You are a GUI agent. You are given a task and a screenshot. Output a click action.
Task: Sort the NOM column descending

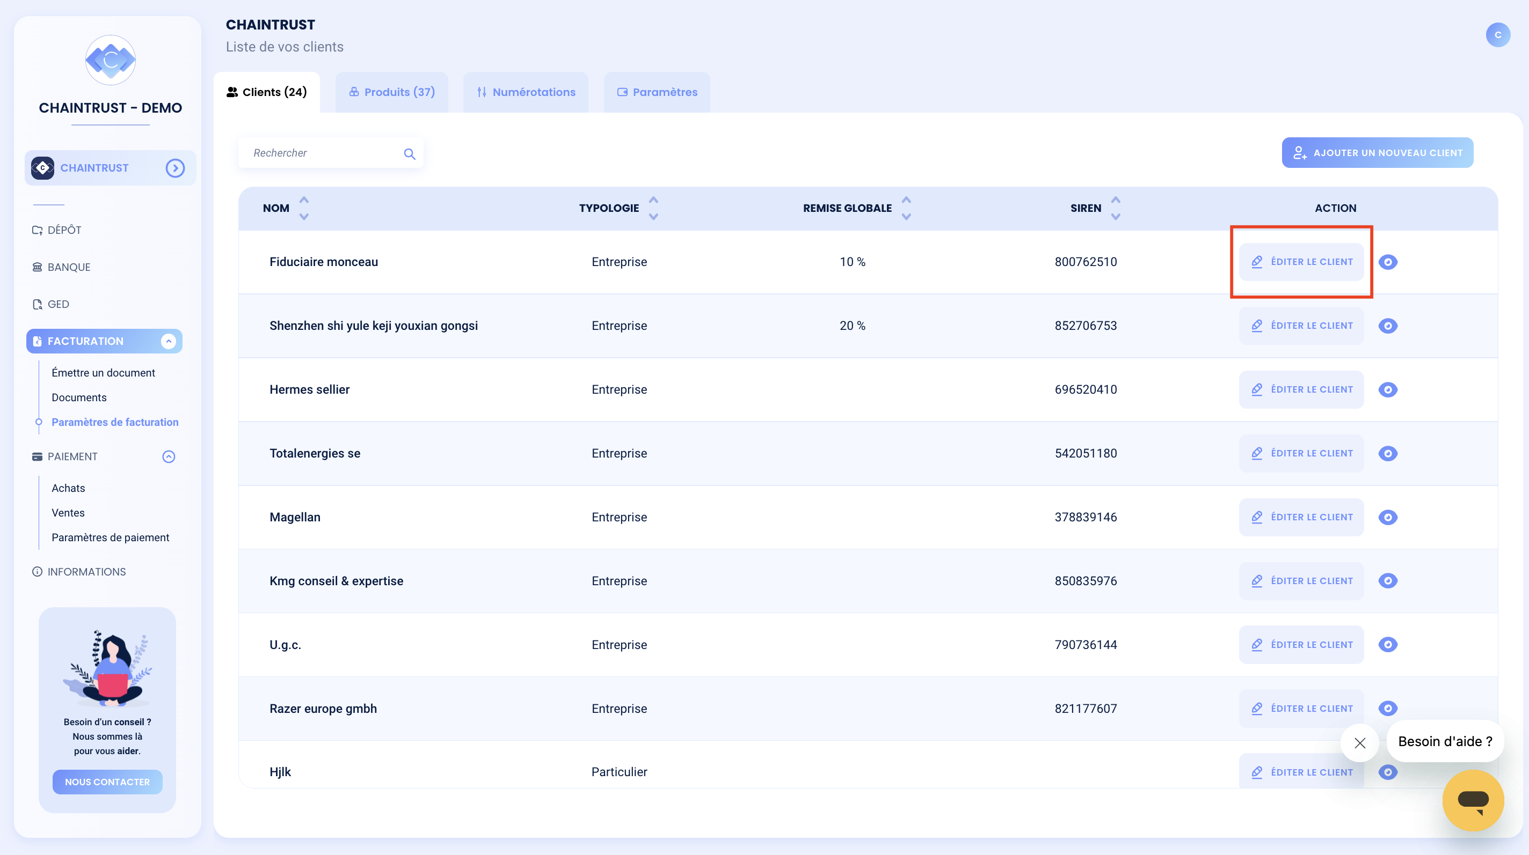click(x=304, y=216)
